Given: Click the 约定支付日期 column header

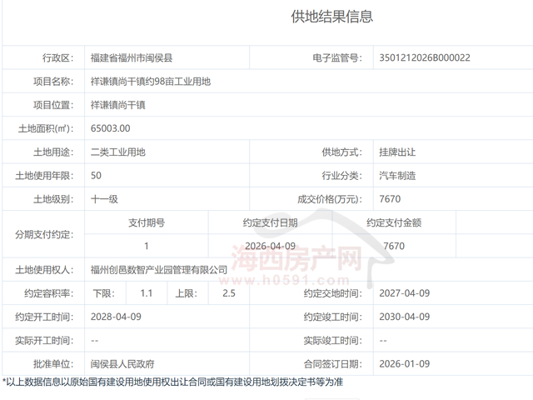Looking at the screenshot, I should pyautogui.click(x=270, y=222).
